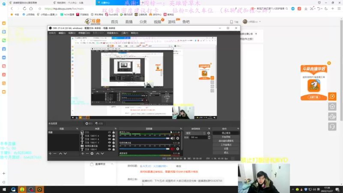The width and height of the screenshot is (343, 193).
Task: Open Windows Start menu
Action: pyautogui.click(x=4, y=190)
